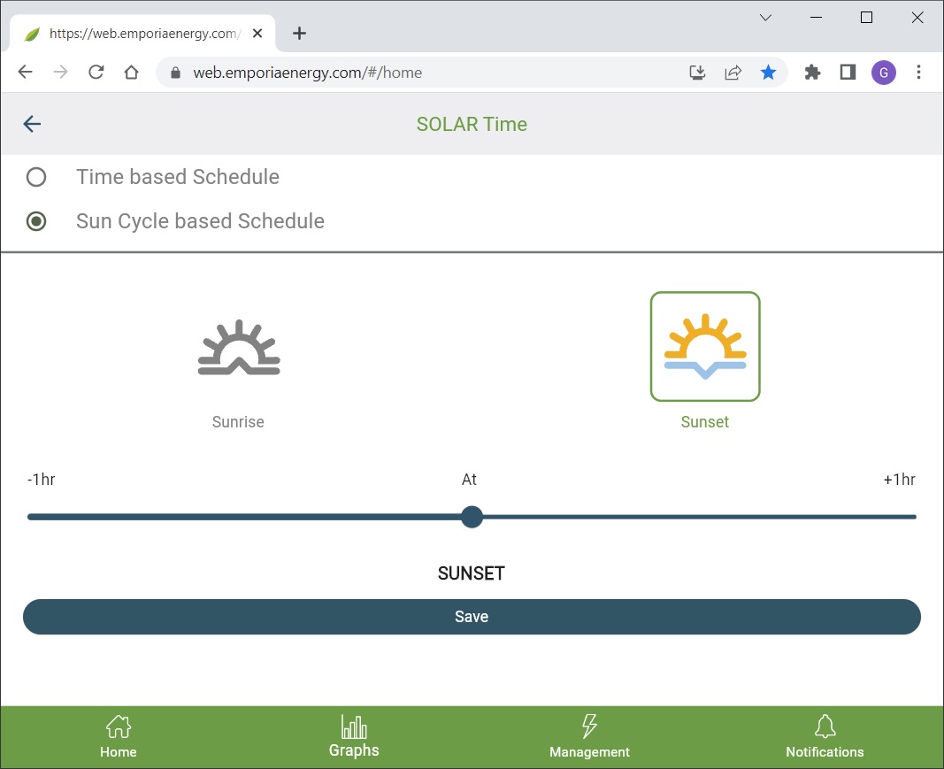Open the Google profile avatar menu
The height and width of the screenshot is (769, 944).
(x=883, y=73)
